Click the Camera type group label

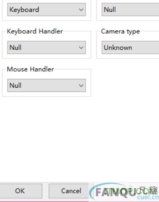(x=120, y=31)
